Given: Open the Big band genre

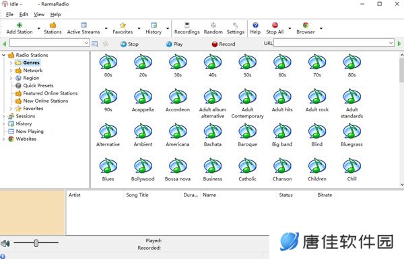Looking at the screenshot, I should pyautogui.click(x=282, y=131).
